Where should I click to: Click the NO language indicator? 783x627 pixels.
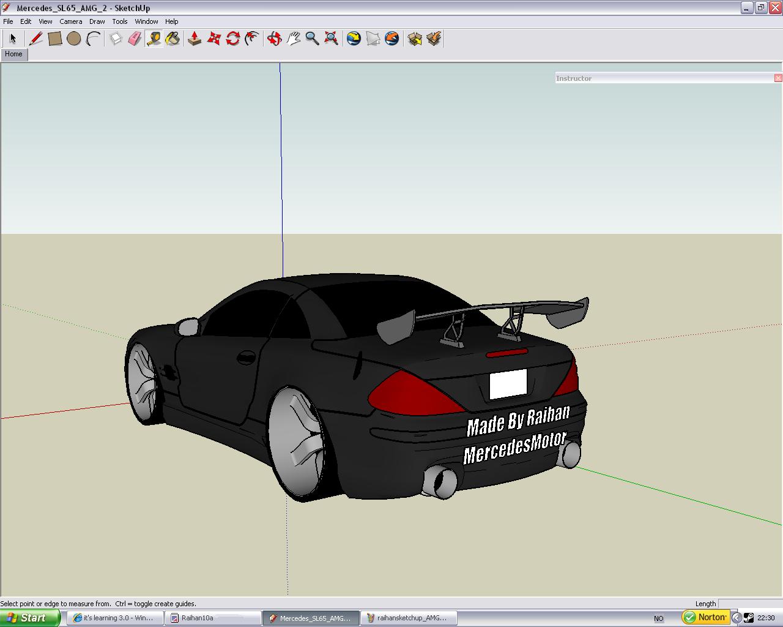pyautogui.click(x=659, y=618)
